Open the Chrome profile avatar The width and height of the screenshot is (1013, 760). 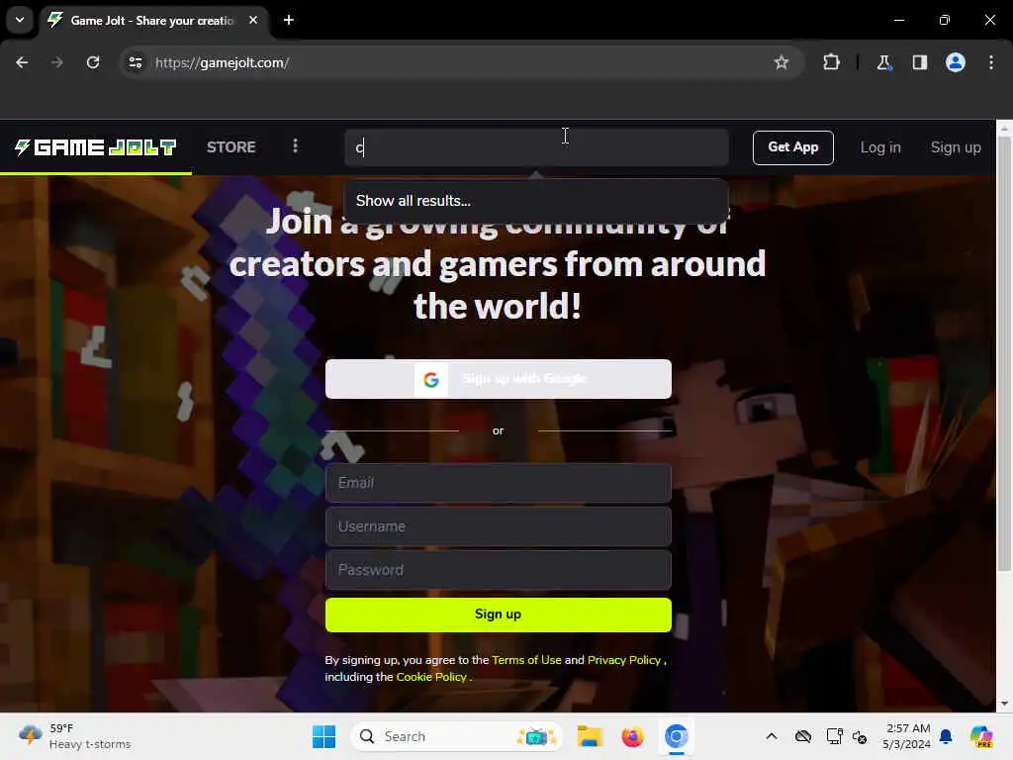tap(955, 62)
